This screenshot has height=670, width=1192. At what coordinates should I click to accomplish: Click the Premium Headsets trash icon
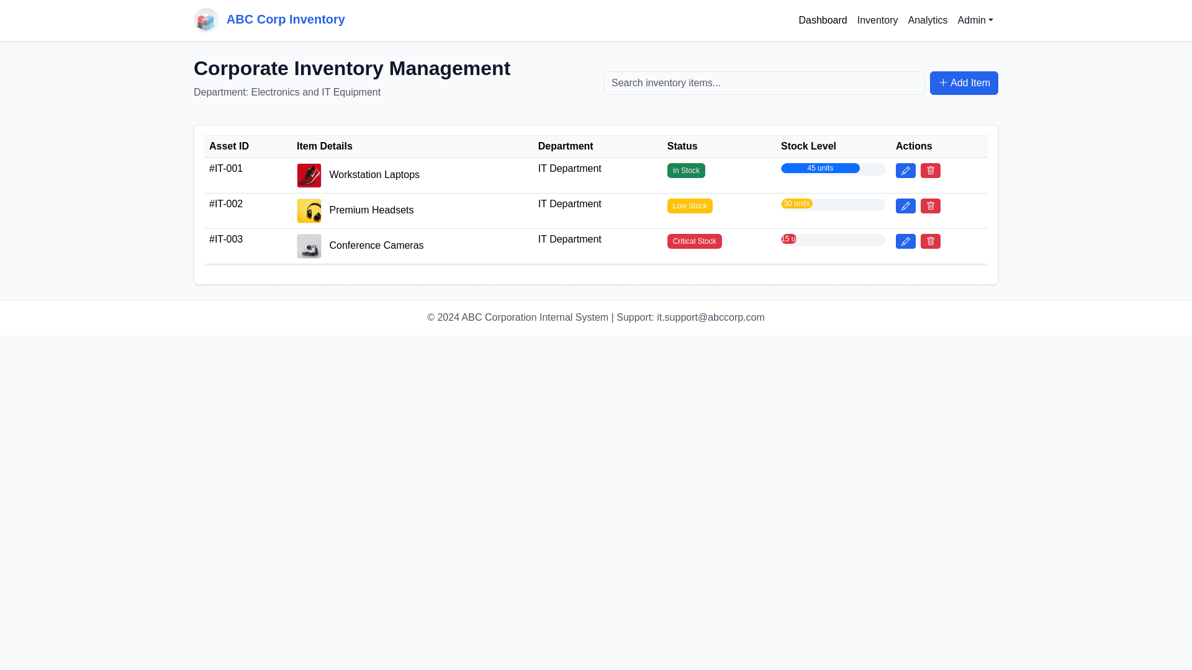click(930, 206)
